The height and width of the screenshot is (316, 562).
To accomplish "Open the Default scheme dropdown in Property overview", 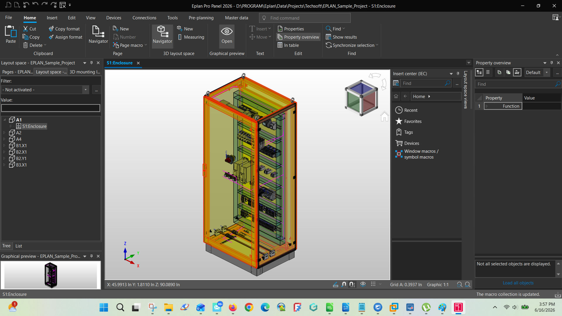I will (x=546, y=72).
